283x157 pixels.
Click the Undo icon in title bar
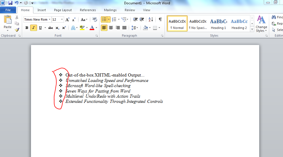[17, 3]
